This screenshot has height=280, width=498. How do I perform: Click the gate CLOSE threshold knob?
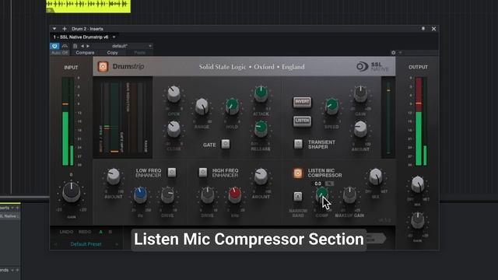pos(174,129)
